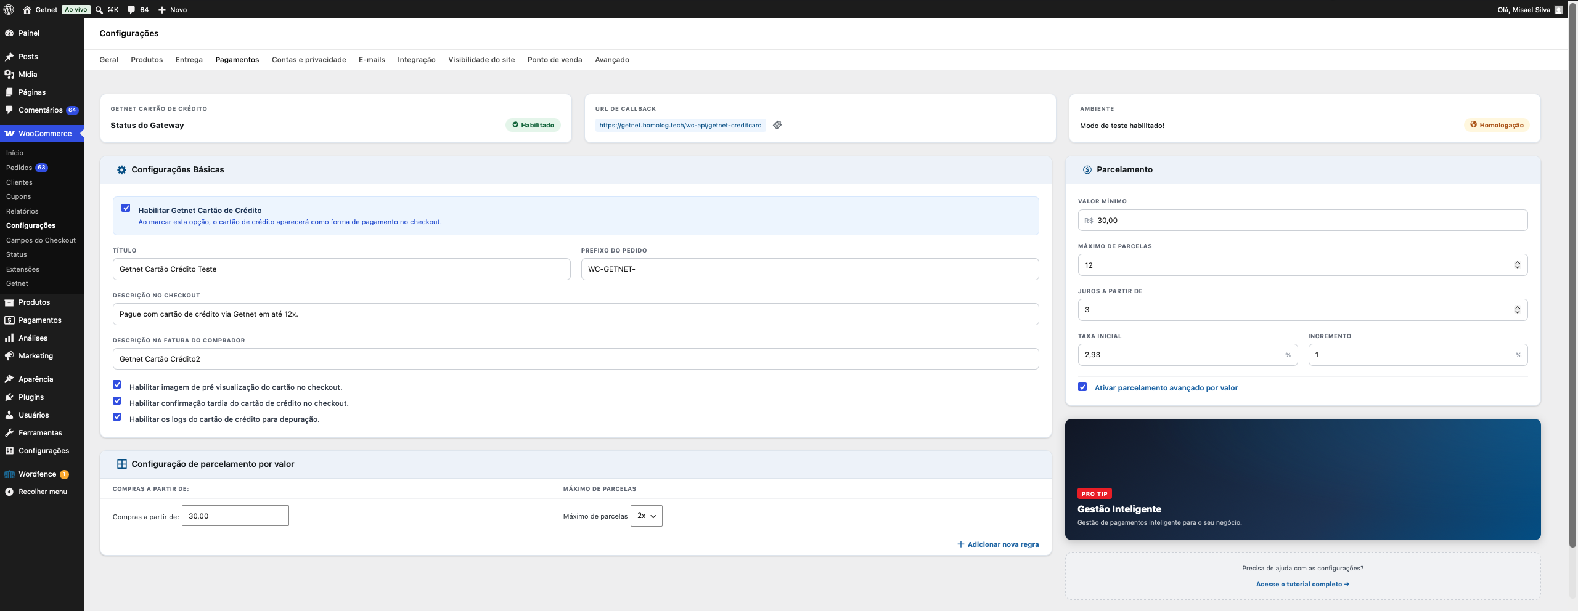1578x611 pixels.
Task: Click the Ferramentas wrench icon
Action: (x=9, y=433)
